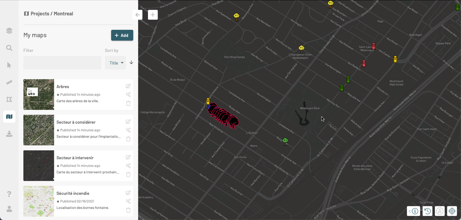Toggle the geolocation target button
This screenshot has height=220, width=461.
tap(452, 211)
